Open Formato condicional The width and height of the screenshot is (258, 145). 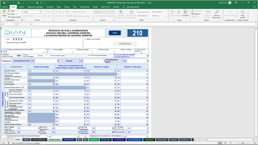121,14
